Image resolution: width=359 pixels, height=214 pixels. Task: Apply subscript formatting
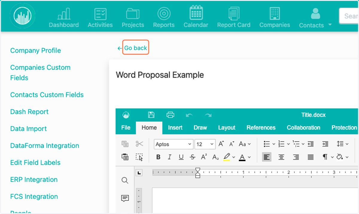coord(215,157)
